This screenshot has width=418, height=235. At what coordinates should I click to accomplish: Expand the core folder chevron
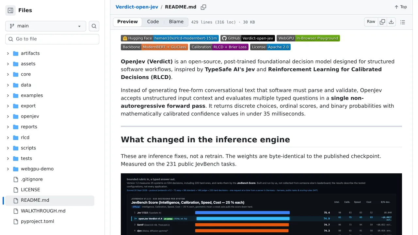coord(8,74)
